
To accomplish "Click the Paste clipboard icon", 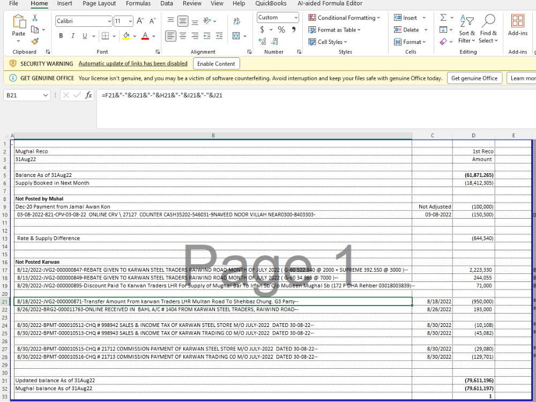I will tap(19, 21).
